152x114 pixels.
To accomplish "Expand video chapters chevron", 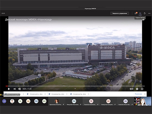I will click(75, 88).
